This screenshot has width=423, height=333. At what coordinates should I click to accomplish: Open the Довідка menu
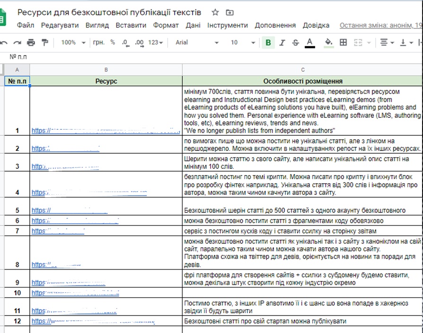pyautogui.click(x=316, y=26)
